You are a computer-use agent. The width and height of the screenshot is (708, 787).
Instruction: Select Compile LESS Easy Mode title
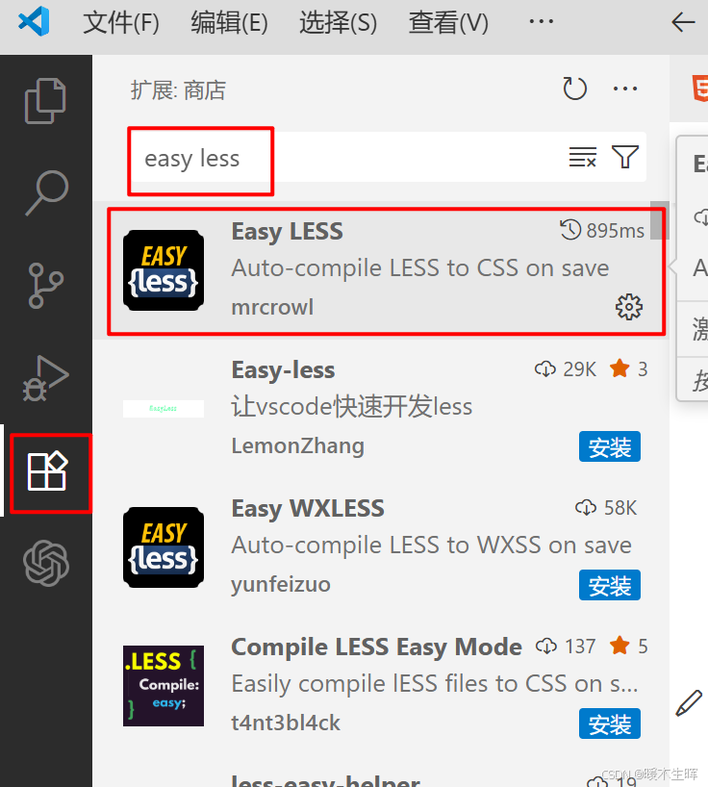point(376,647)
